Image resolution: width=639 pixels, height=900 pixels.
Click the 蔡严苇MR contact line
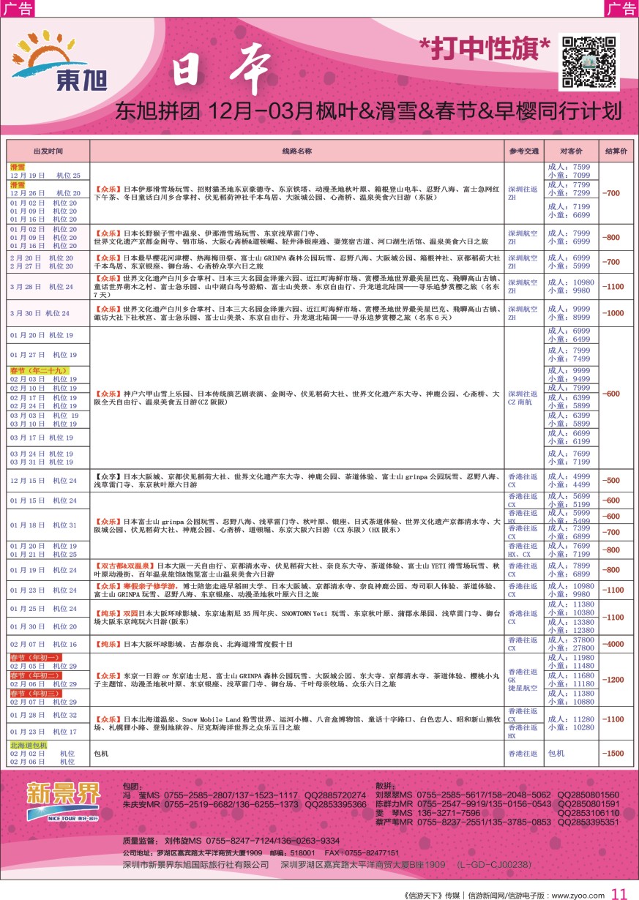(497, 822)
